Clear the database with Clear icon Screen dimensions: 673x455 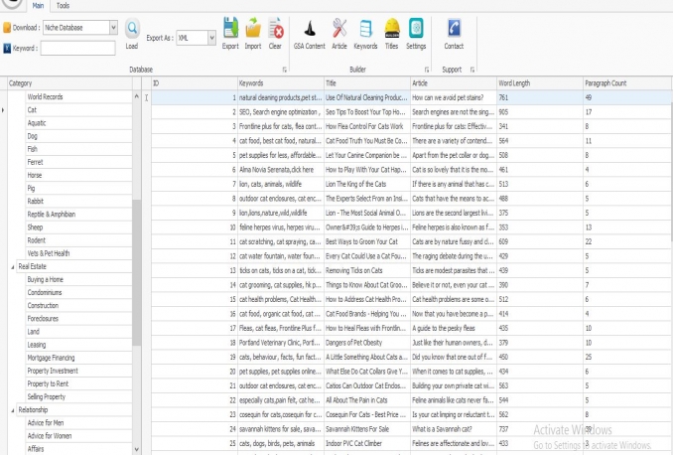(x=275, y=30)
